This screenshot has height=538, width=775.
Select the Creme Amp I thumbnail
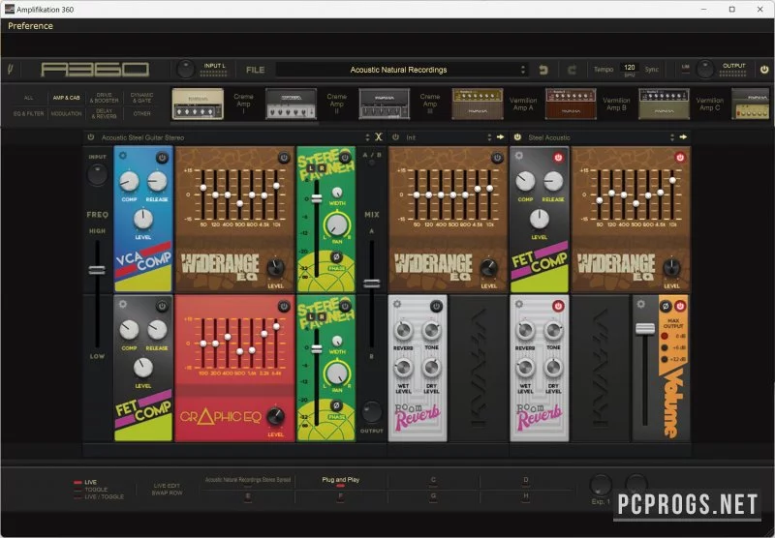point(198,105)
